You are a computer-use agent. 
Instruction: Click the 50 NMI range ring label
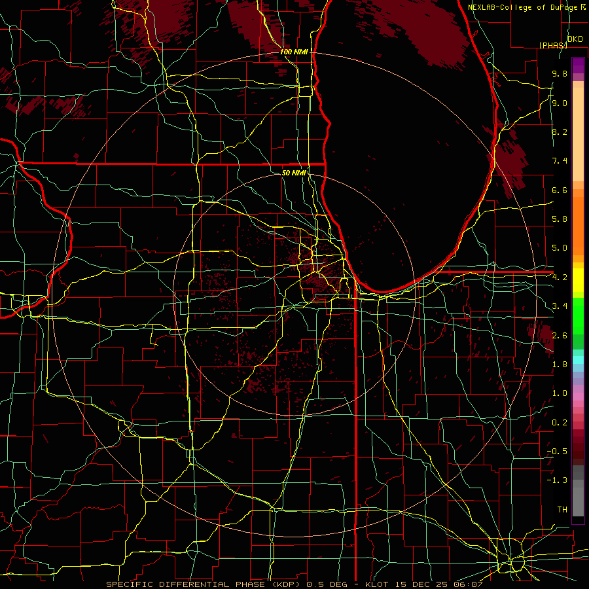pyautogui.click(x=294, y=173)
